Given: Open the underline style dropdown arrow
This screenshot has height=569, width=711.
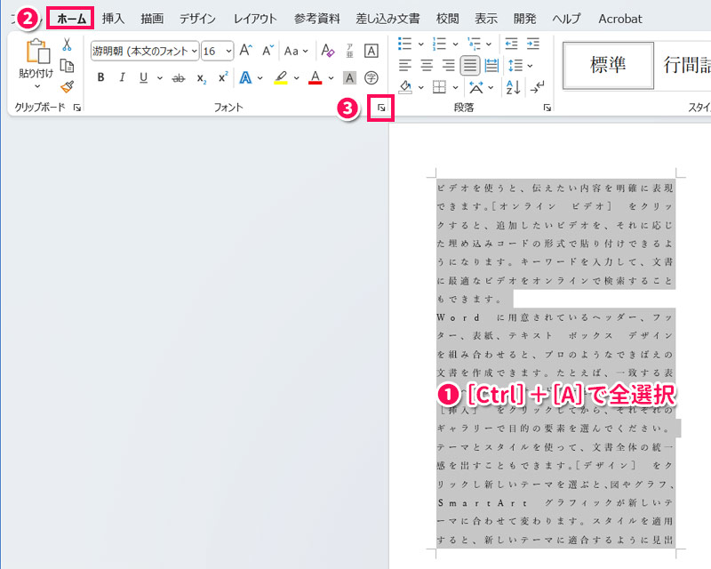Looking at the screenshot, I should tap(160, 78).
